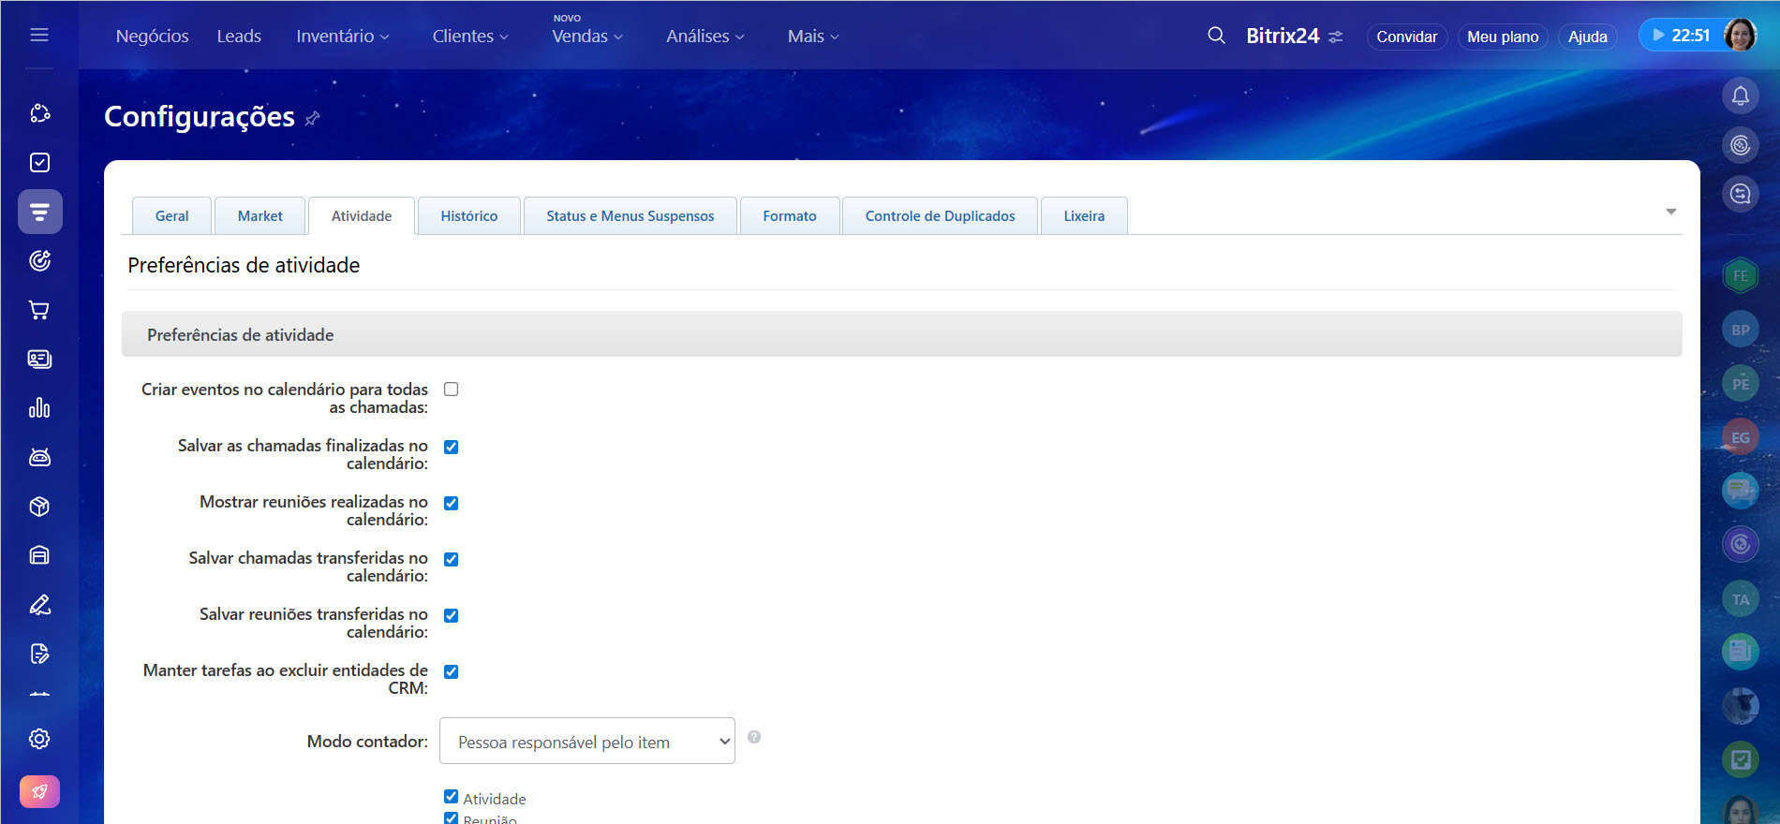
Task: Click the help question mark beside Modo contador
Action: [754, 737]
